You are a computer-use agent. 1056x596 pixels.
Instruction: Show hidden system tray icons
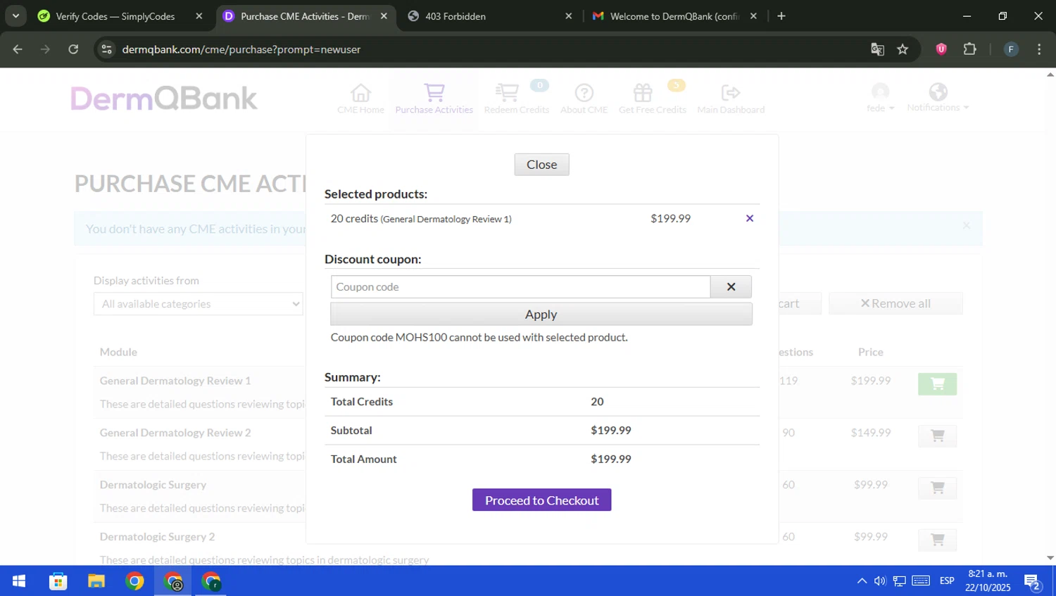(862, 581)
